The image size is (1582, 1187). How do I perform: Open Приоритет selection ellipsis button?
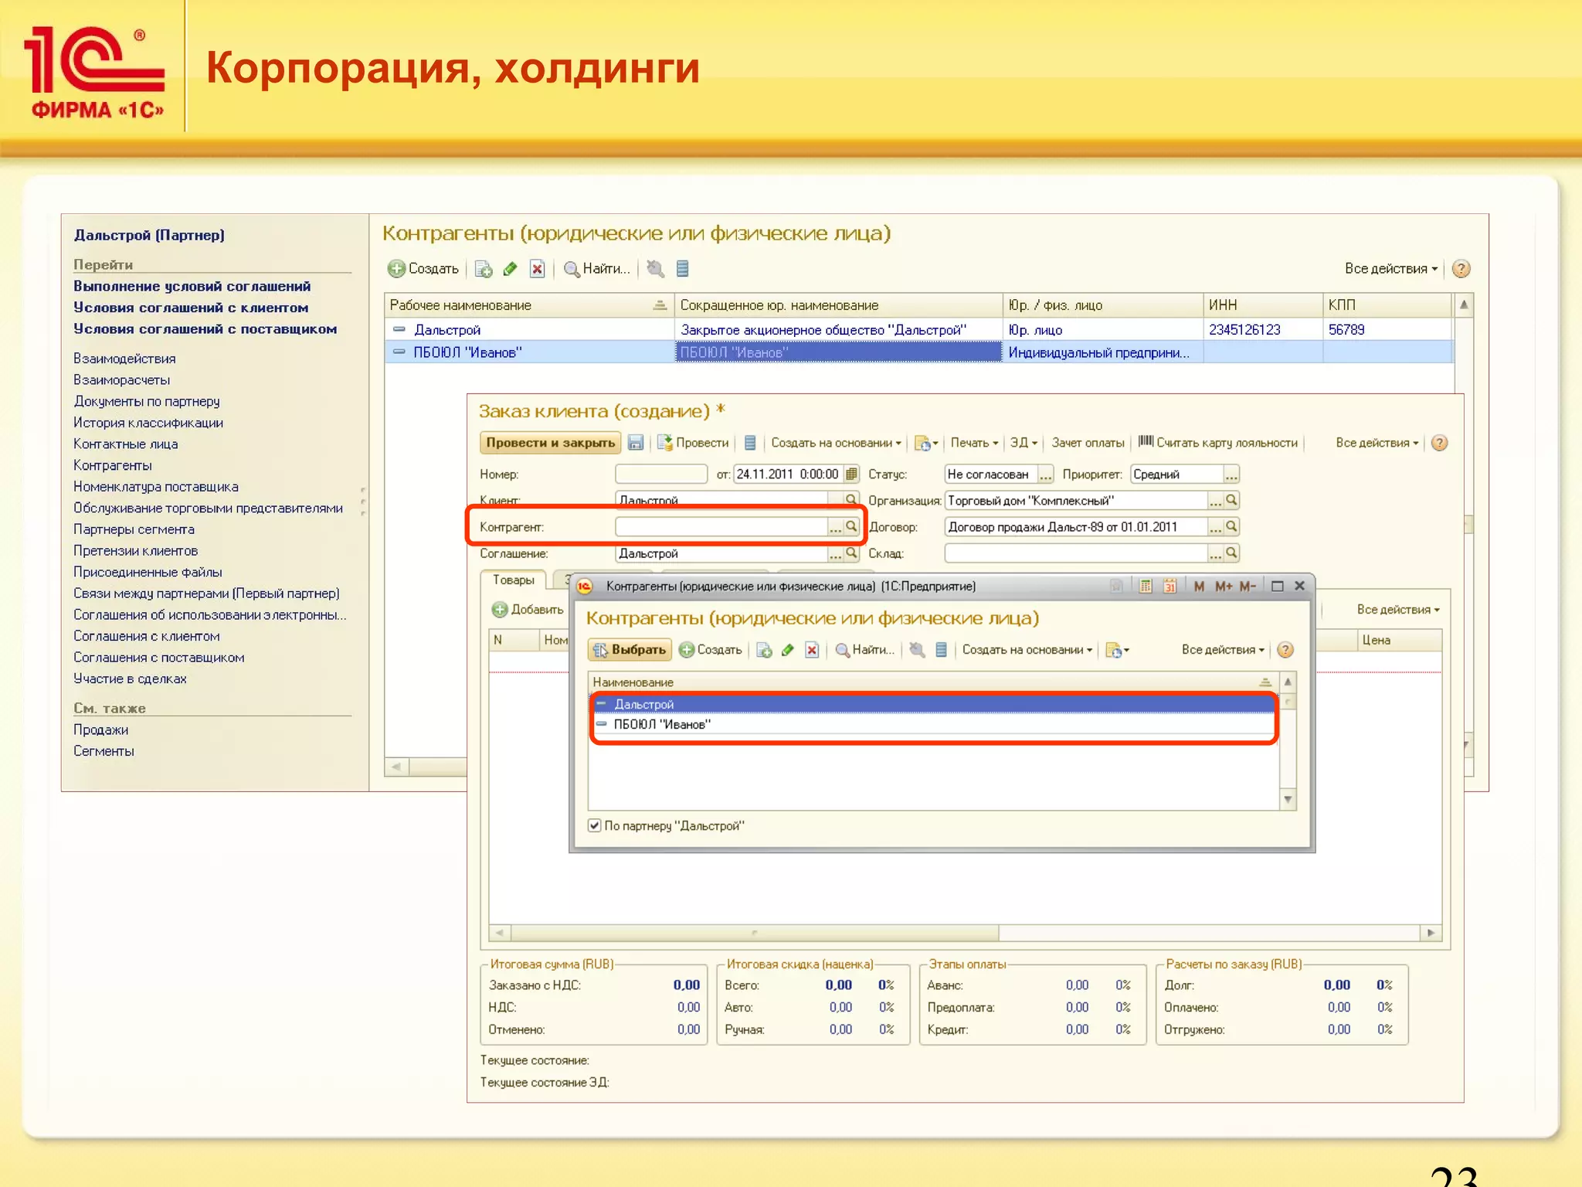1231,474
